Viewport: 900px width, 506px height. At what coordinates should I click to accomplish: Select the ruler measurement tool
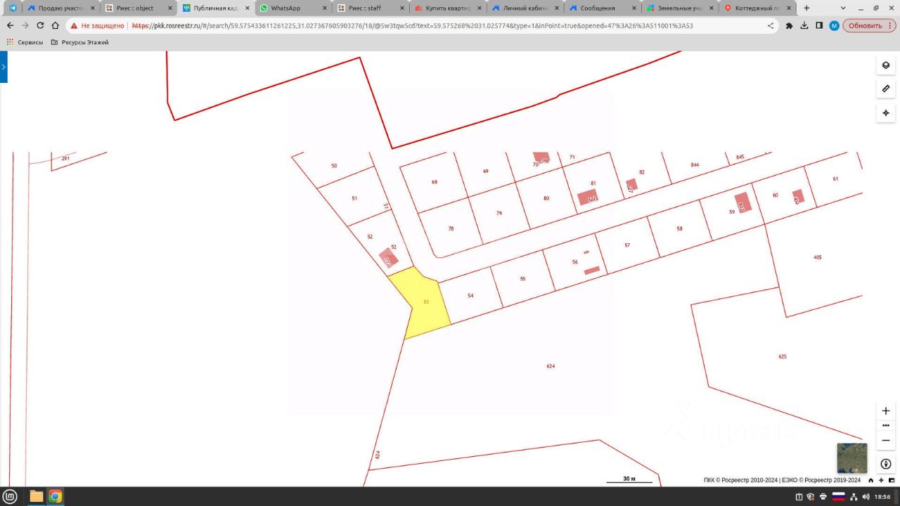pyautogui.click(x=885, y=89)
